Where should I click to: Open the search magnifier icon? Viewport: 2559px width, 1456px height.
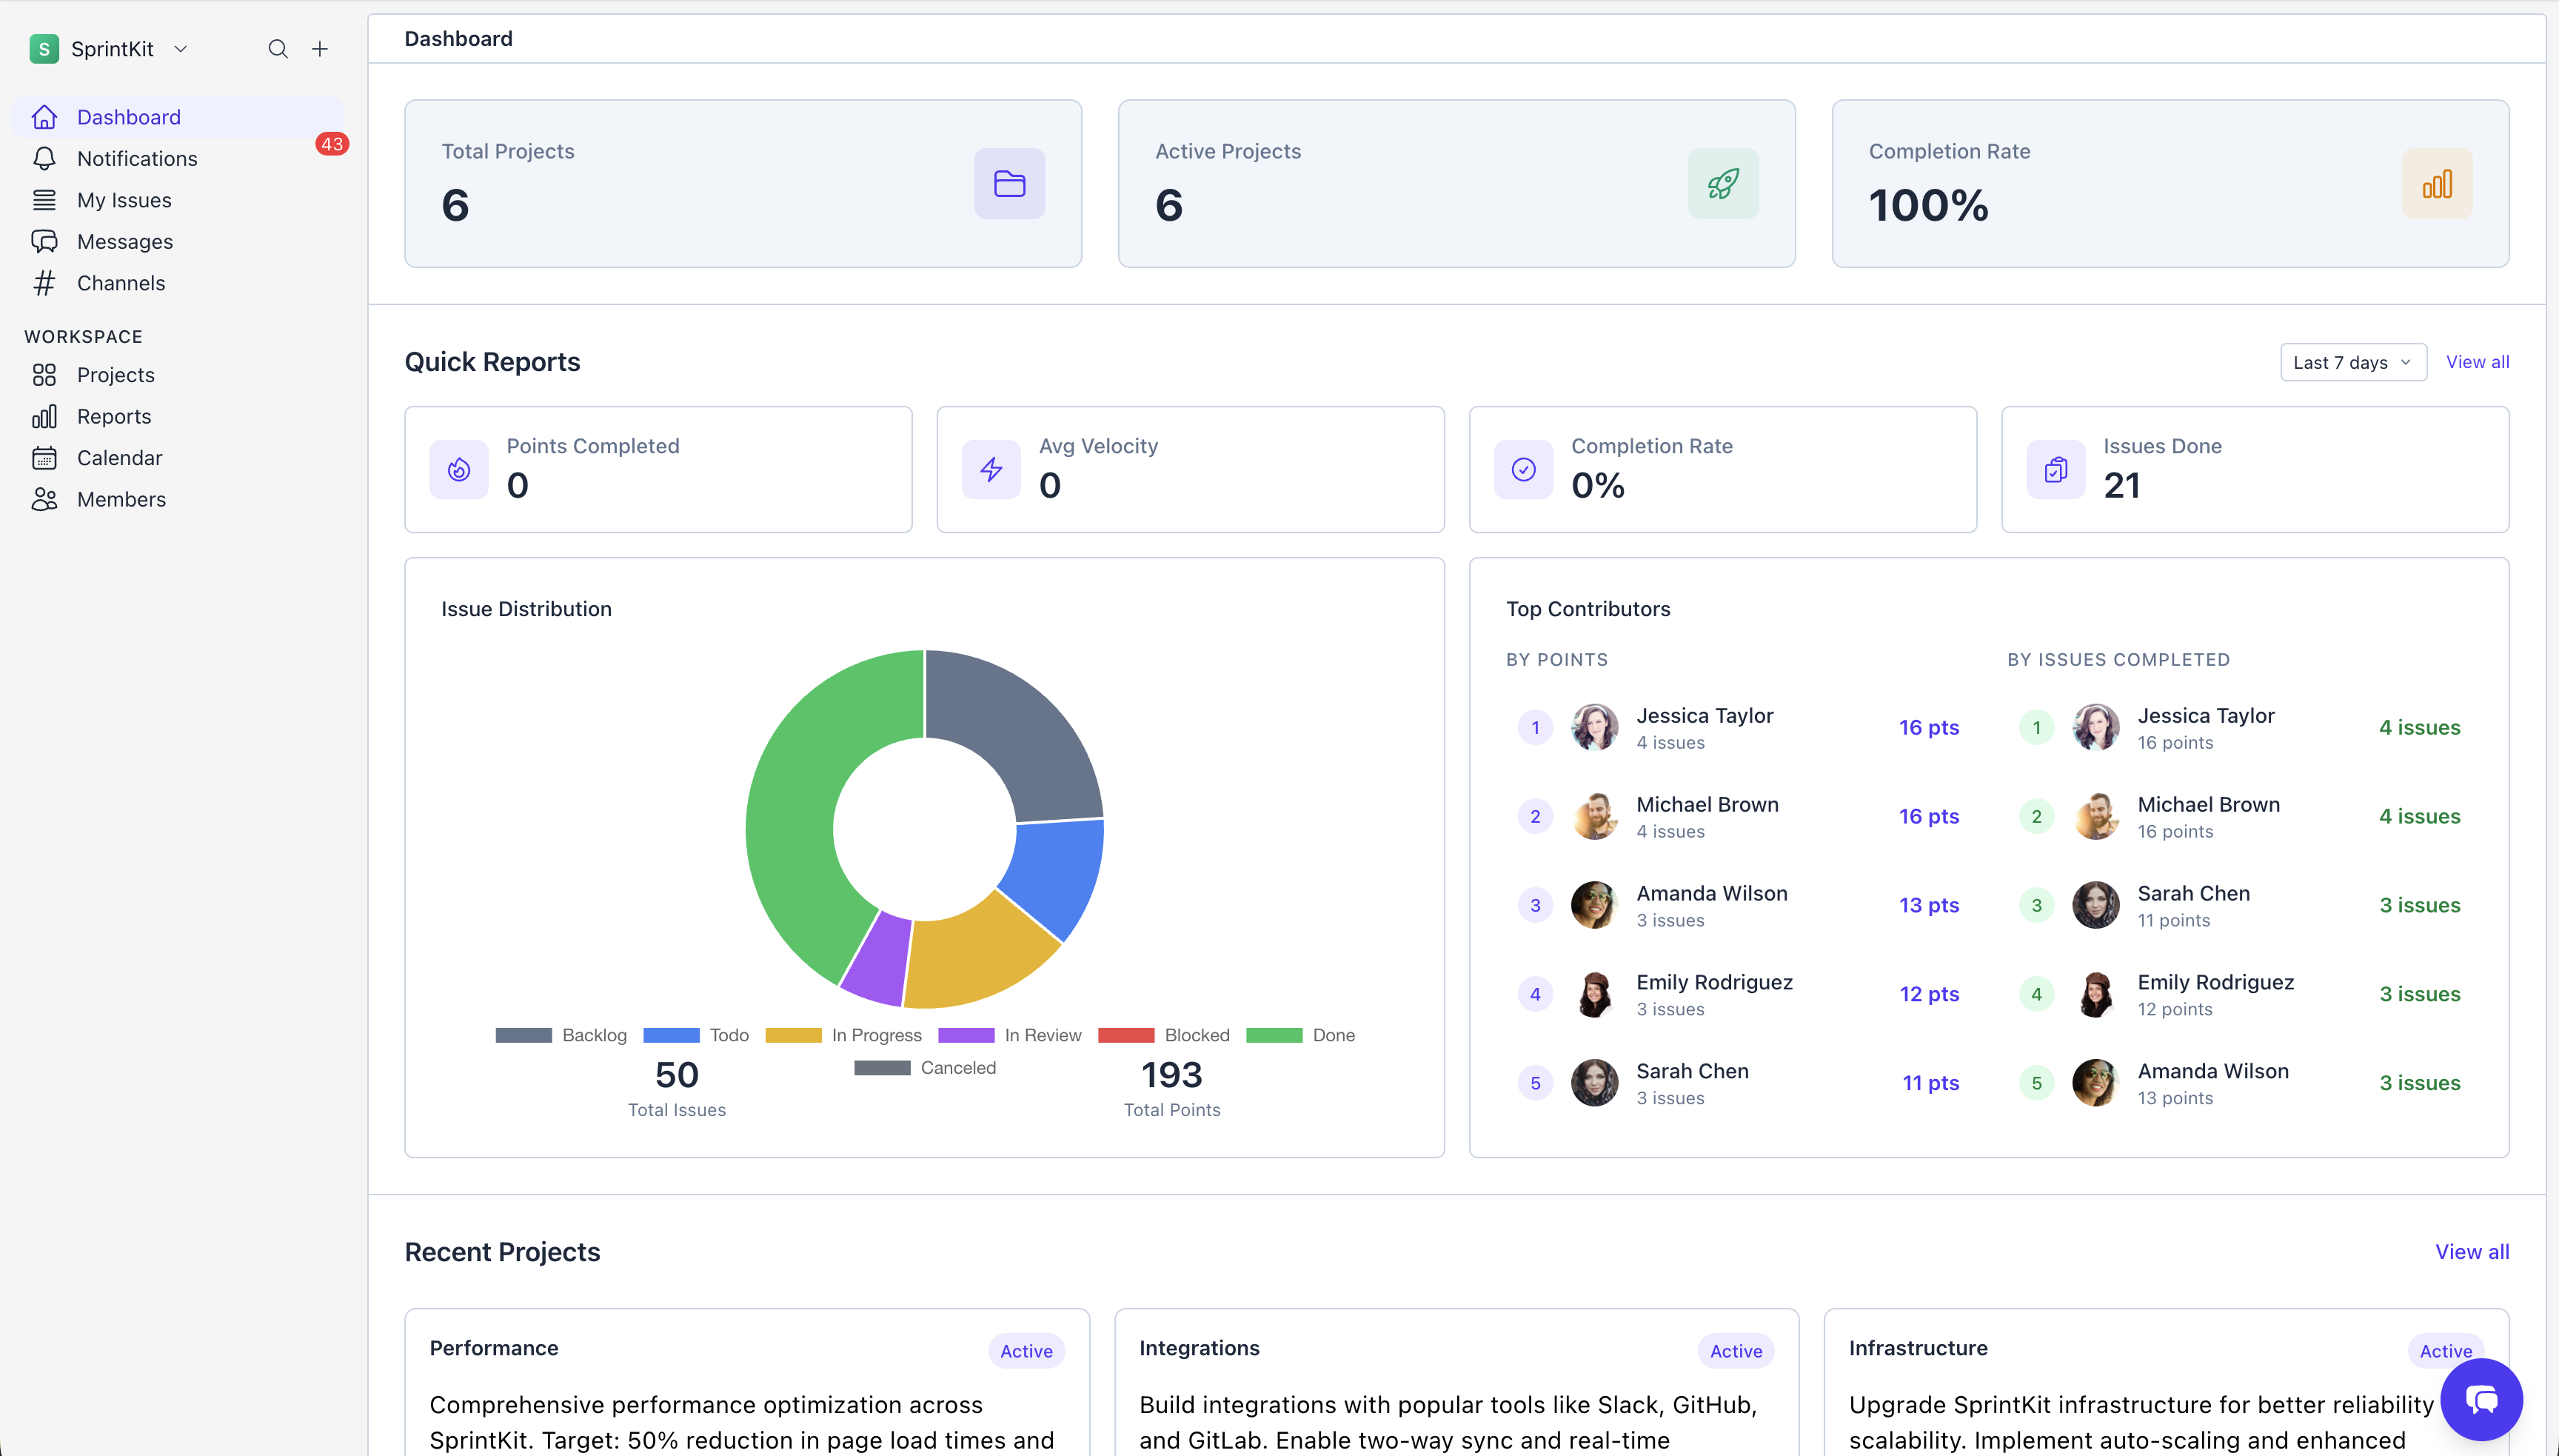(x=278, y=48)
